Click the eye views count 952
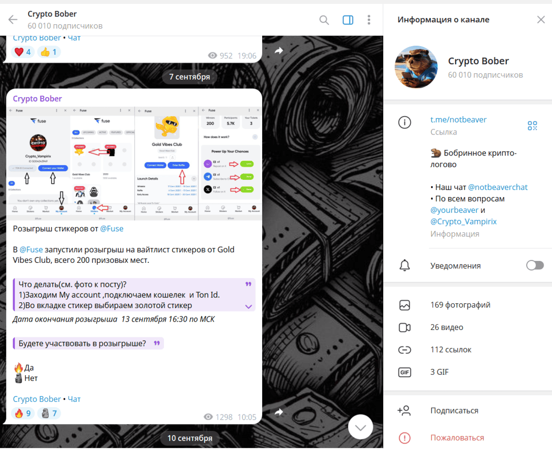 coord(220,55)
